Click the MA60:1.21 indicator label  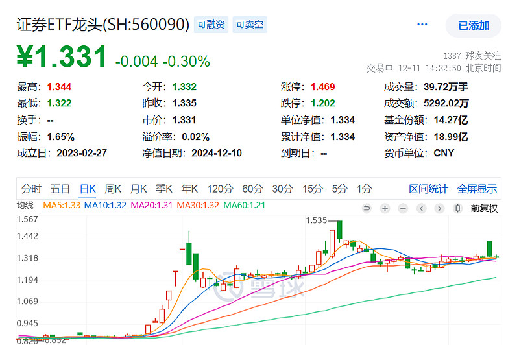click(245, 205)
